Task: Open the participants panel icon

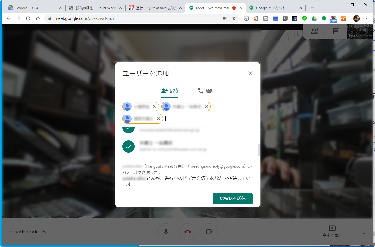Action: [314, 31]
